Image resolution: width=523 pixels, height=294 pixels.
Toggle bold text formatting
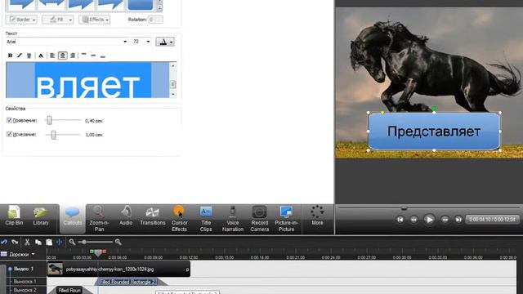[x=10, y=56]
